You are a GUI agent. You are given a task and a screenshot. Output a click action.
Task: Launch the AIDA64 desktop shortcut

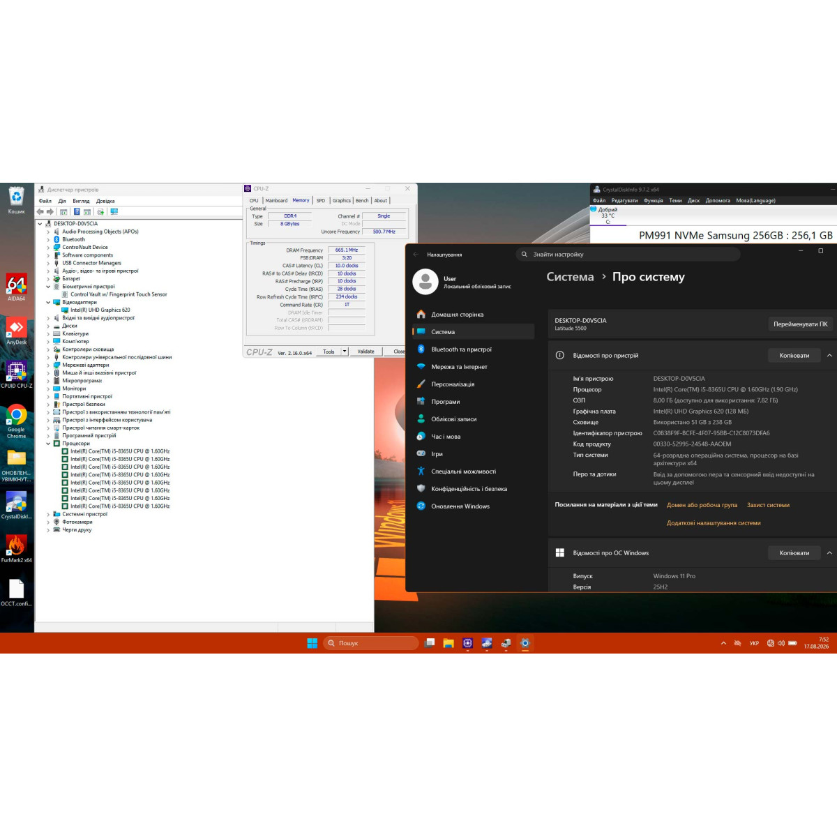pyautogui.click(x=17, y=287)
